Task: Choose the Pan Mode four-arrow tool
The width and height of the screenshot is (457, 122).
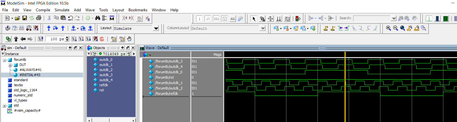Action: pos(270,19)
